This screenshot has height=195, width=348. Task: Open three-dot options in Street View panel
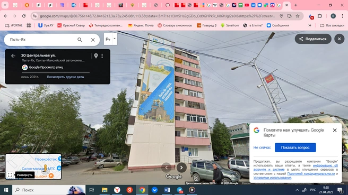pyautogui.click(x=102, y=55)
